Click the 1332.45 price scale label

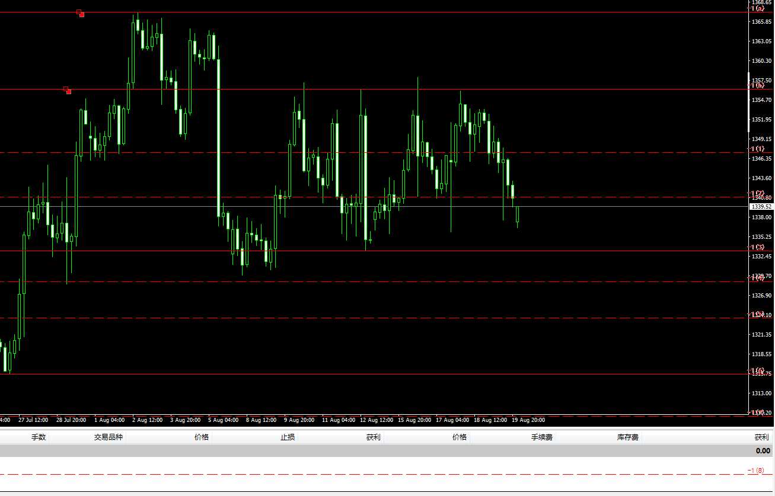(x=761, y=257)
